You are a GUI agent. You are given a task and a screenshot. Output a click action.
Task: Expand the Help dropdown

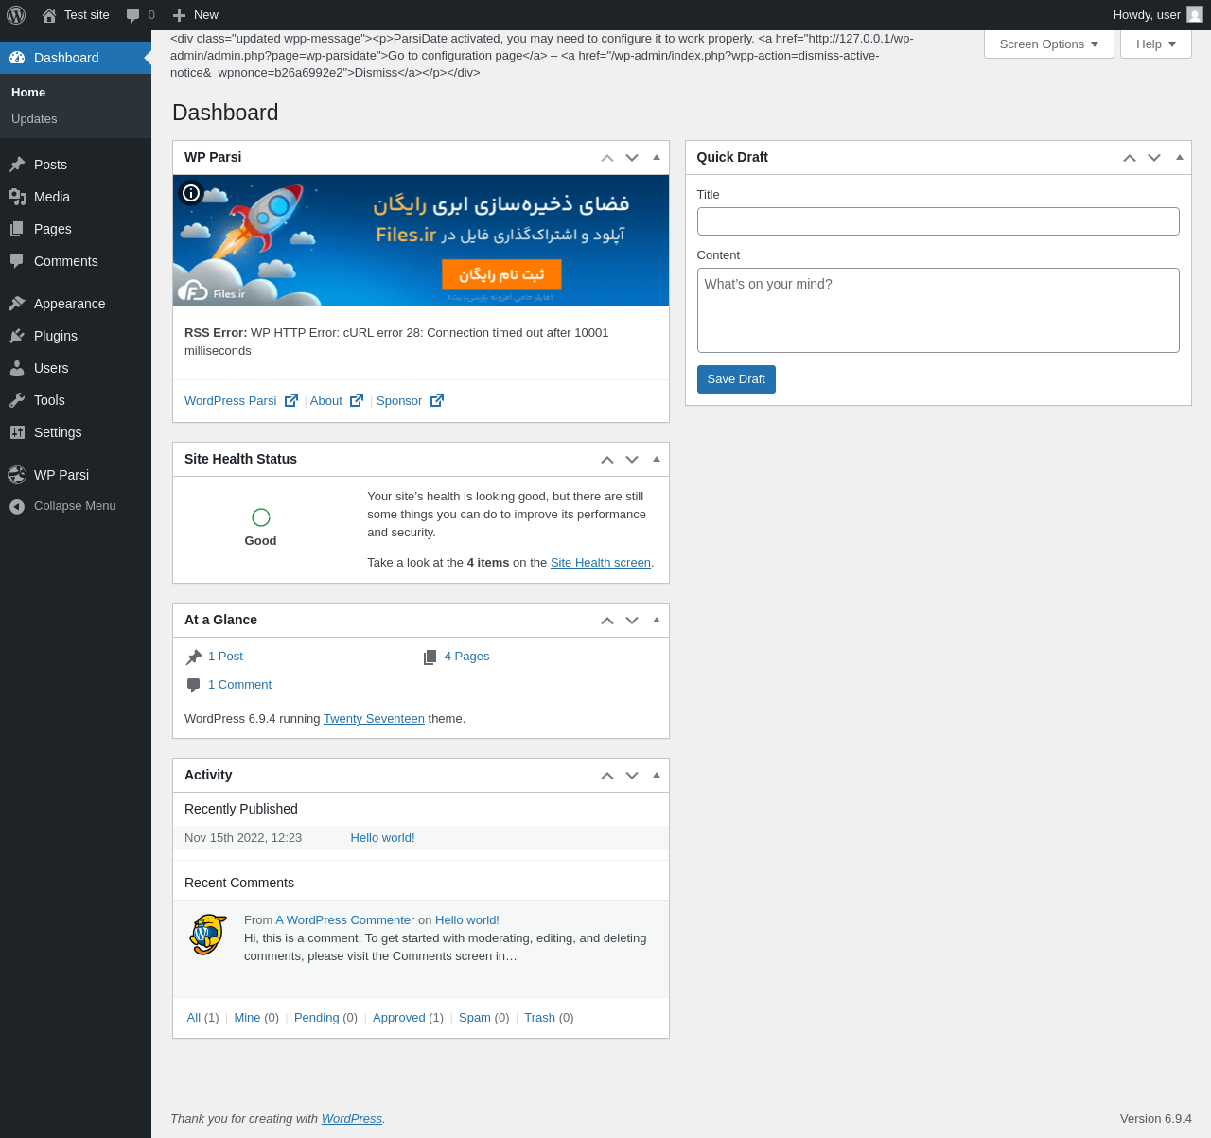coord(1156,44)
